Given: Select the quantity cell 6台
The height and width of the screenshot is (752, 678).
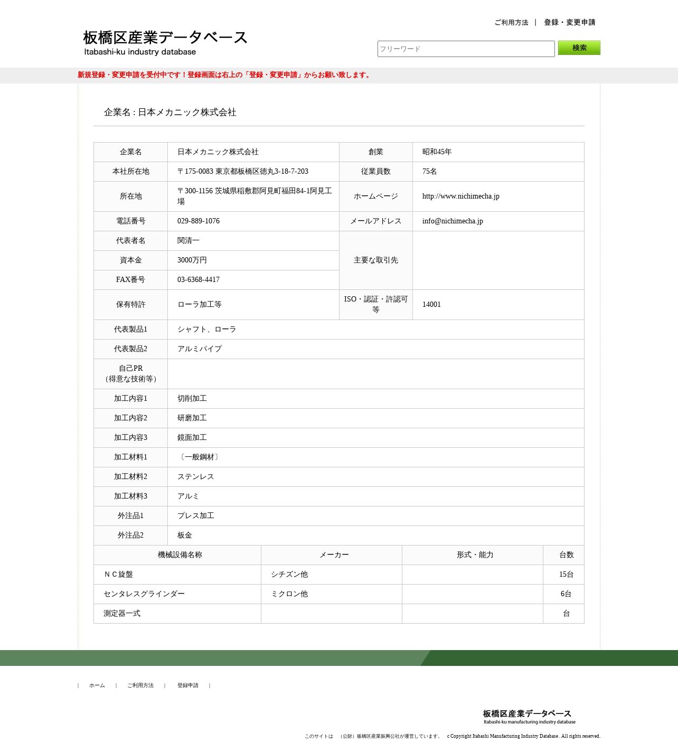Looking at the screenshot, I should pyautogui.click(x=564, y=594).
